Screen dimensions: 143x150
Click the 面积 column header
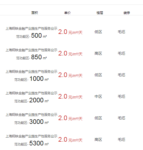point(35,13)
